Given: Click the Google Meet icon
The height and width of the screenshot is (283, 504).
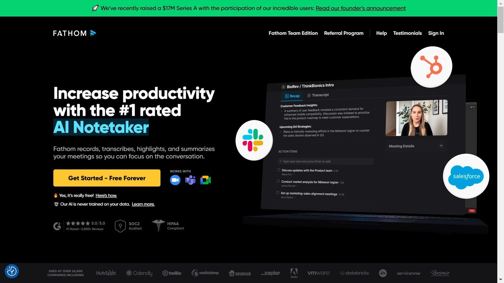Looking at the screenshot, I should pyautogui.click(x=205, y=180).
